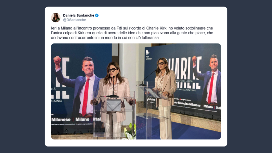The image size is (272, 153).
Task: Click the word 'Milano' in the tweet text
Action: (x=66, y=28)
